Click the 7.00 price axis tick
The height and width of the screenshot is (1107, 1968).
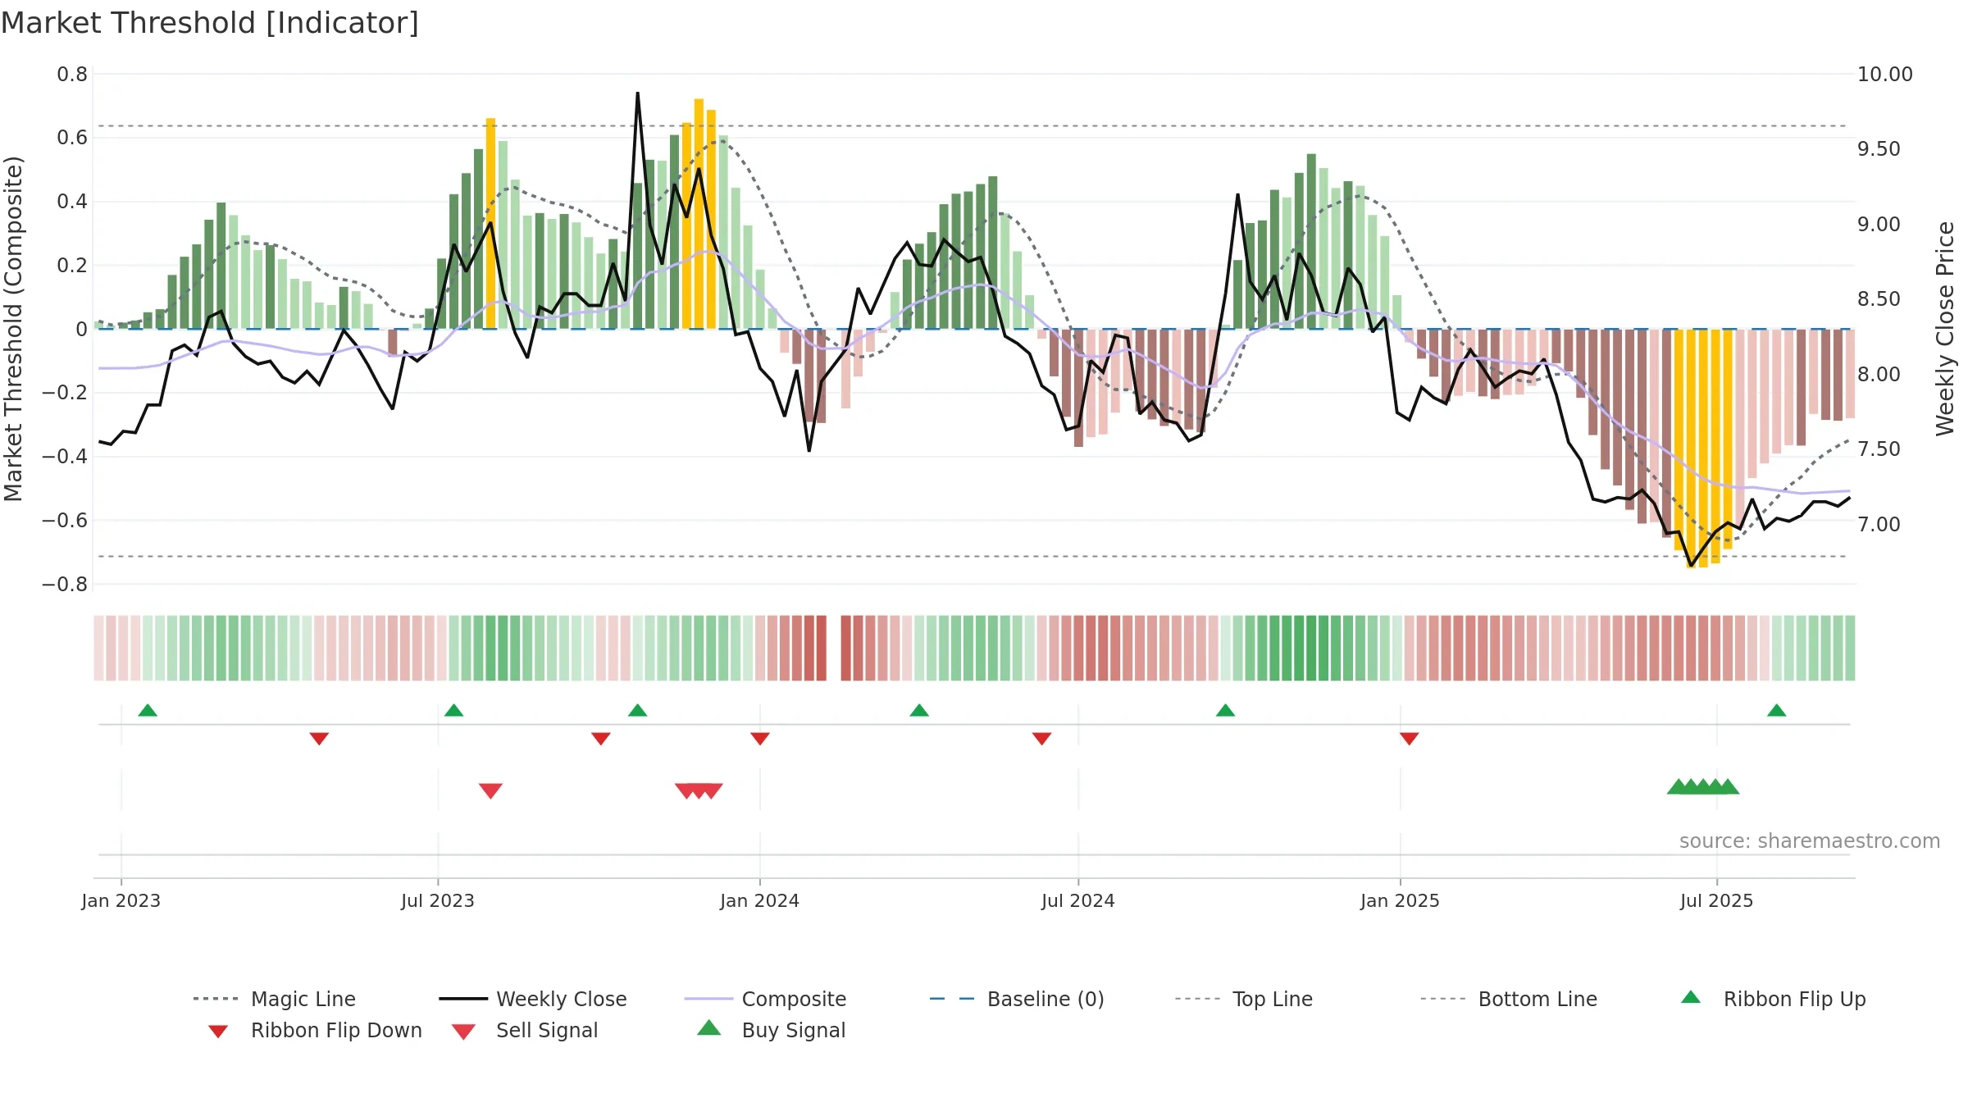[1878, 524]
